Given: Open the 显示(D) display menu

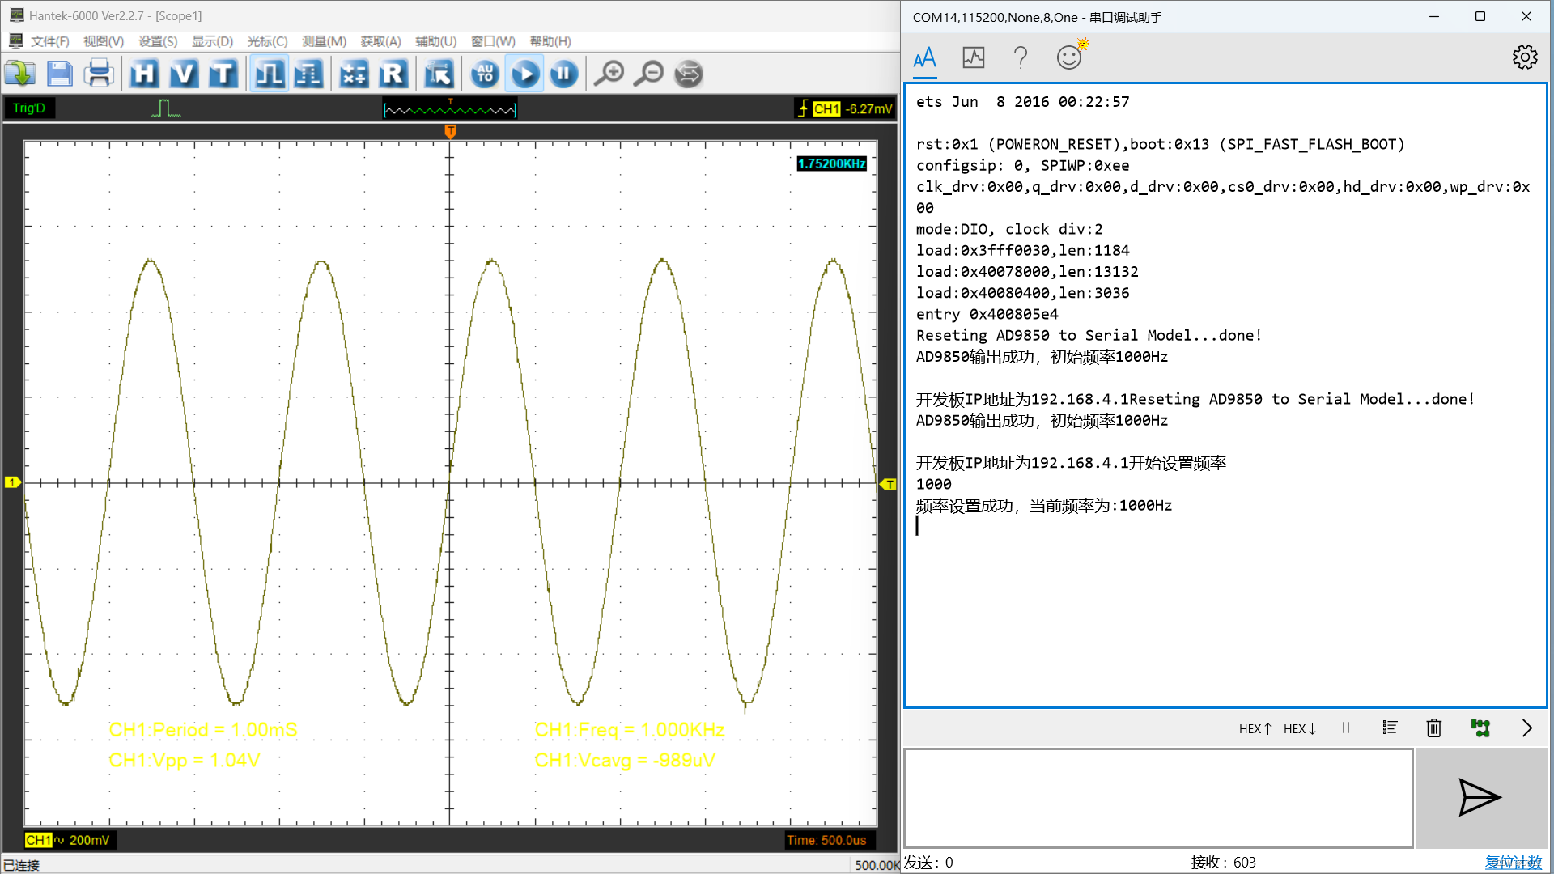Looking at the screenshot, I should [x=212, y=41].
